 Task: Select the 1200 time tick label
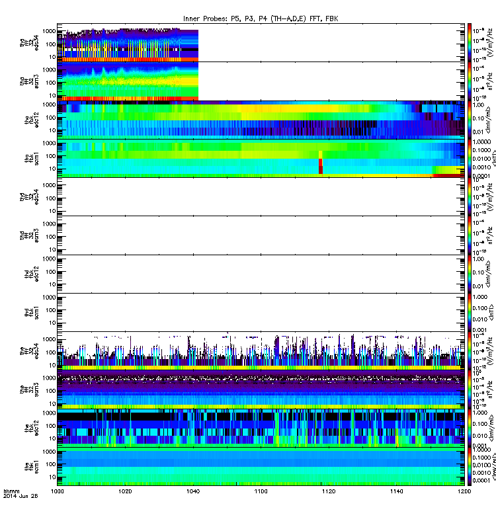pos(465,491)
